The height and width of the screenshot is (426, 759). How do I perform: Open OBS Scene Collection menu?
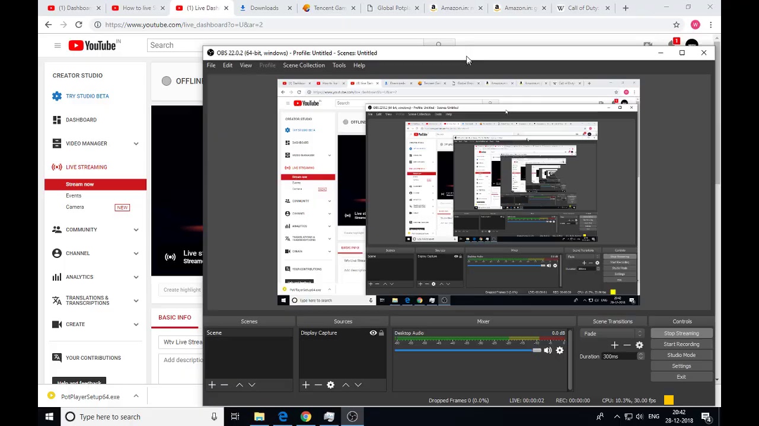point(304,65)
